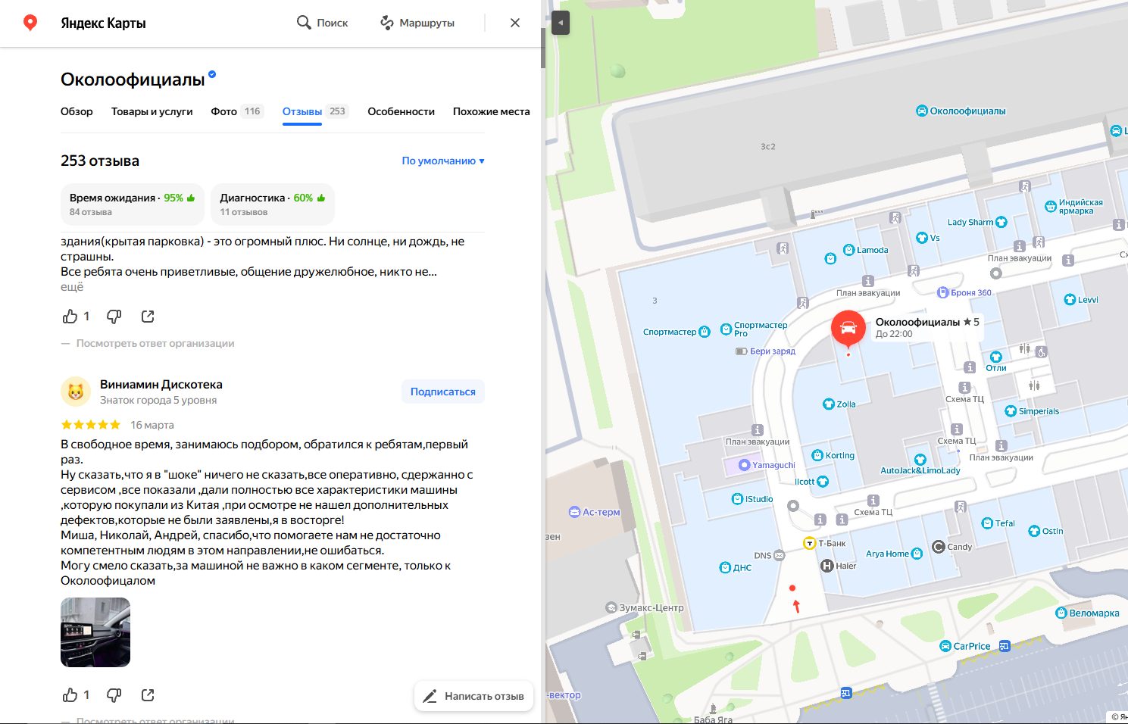Screen dimensions: 1128x724
Task: Dislike the крытая парковка review
Action: [x=114, y=317]
